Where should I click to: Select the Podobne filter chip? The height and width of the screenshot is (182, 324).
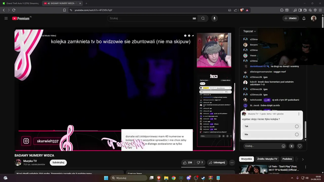click(287, 159)
